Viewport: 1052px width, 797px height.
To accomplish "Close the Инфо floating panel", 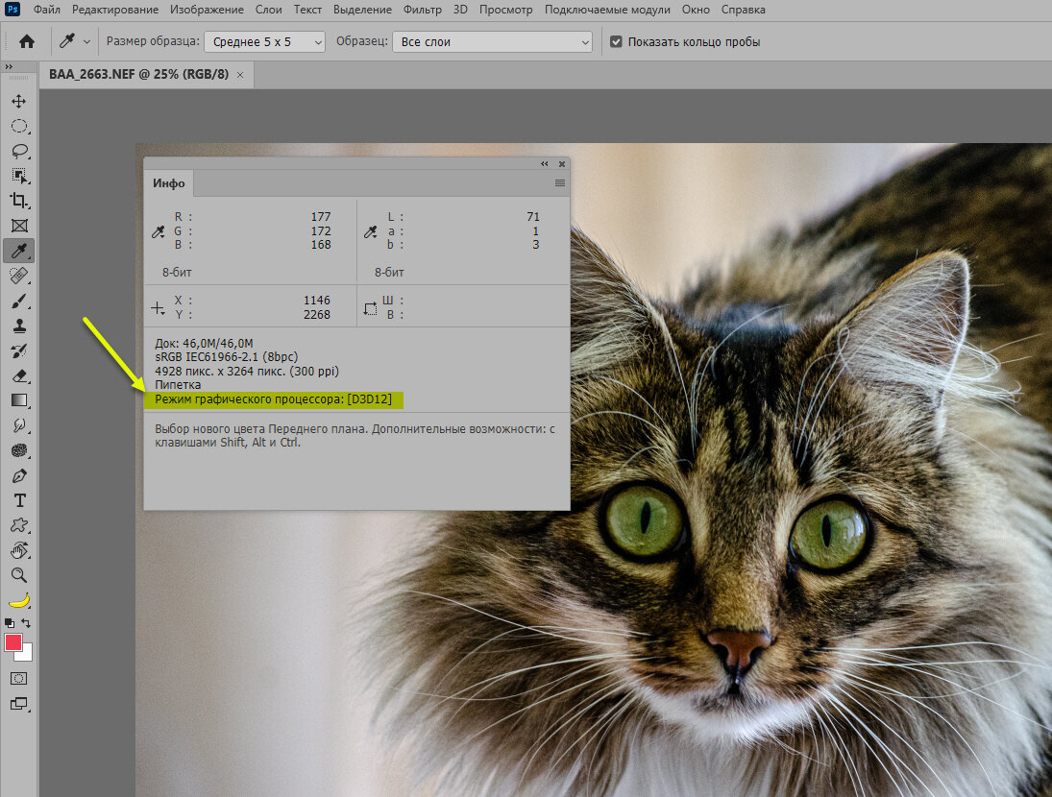I will click(x=562, y=163).
